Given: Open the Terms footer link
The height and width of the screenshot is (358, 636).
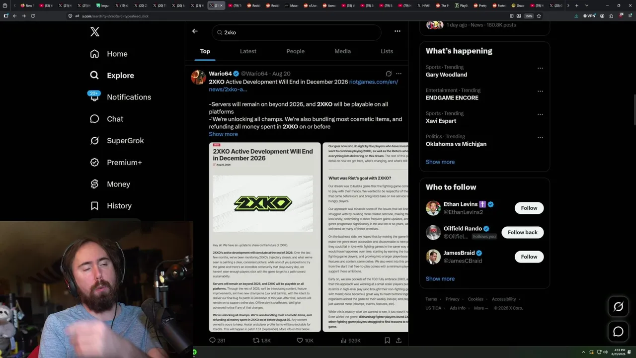Looking at the screenshot, I should click(431, 299).
